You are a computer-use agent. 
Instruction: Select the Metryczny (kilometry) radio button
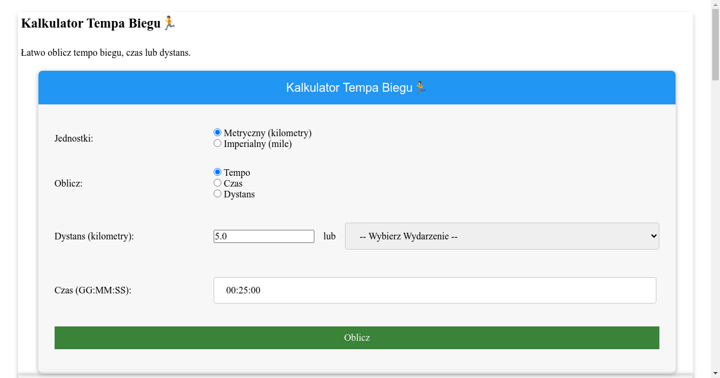[217, 133]
